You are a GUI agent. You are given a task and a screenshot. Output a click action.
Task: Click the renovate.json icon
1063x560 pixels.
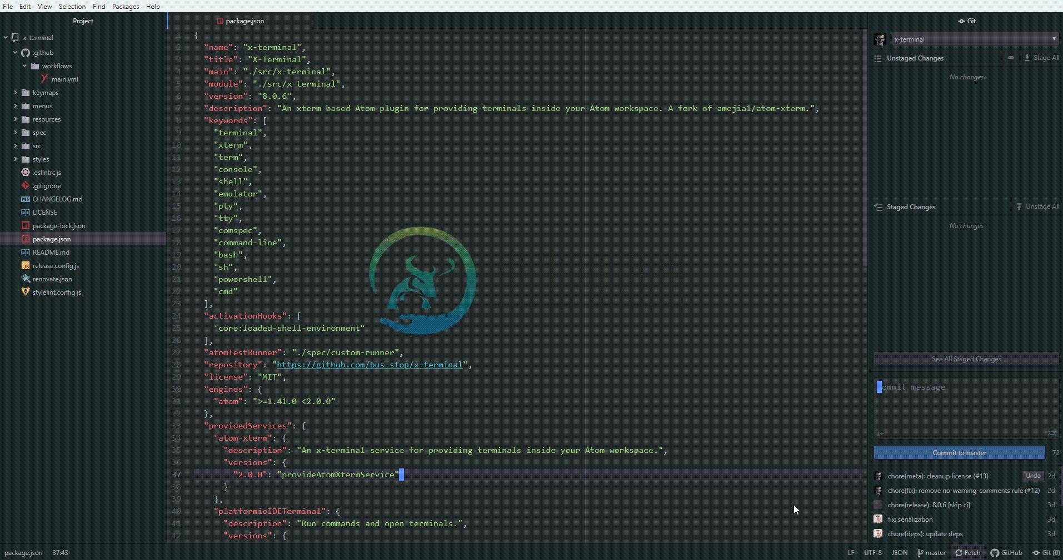point(26,279)
